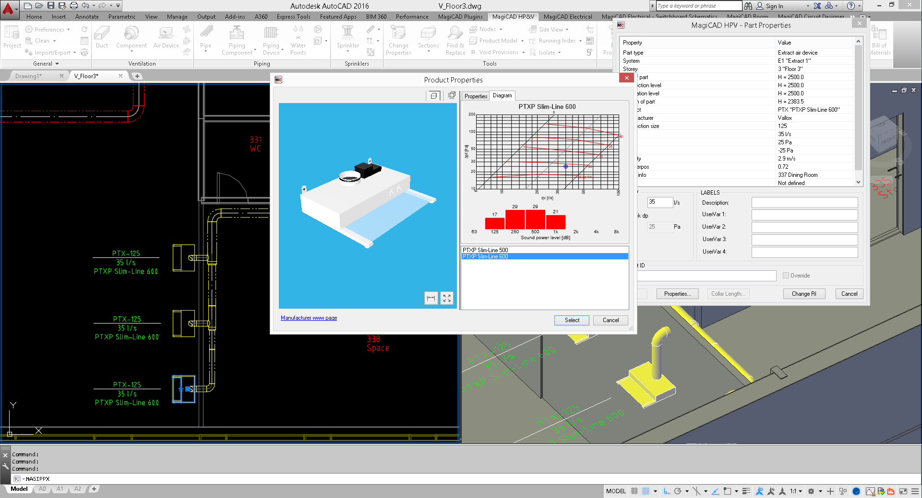Click Customize command line wrench icon

[x=5, y=465]
